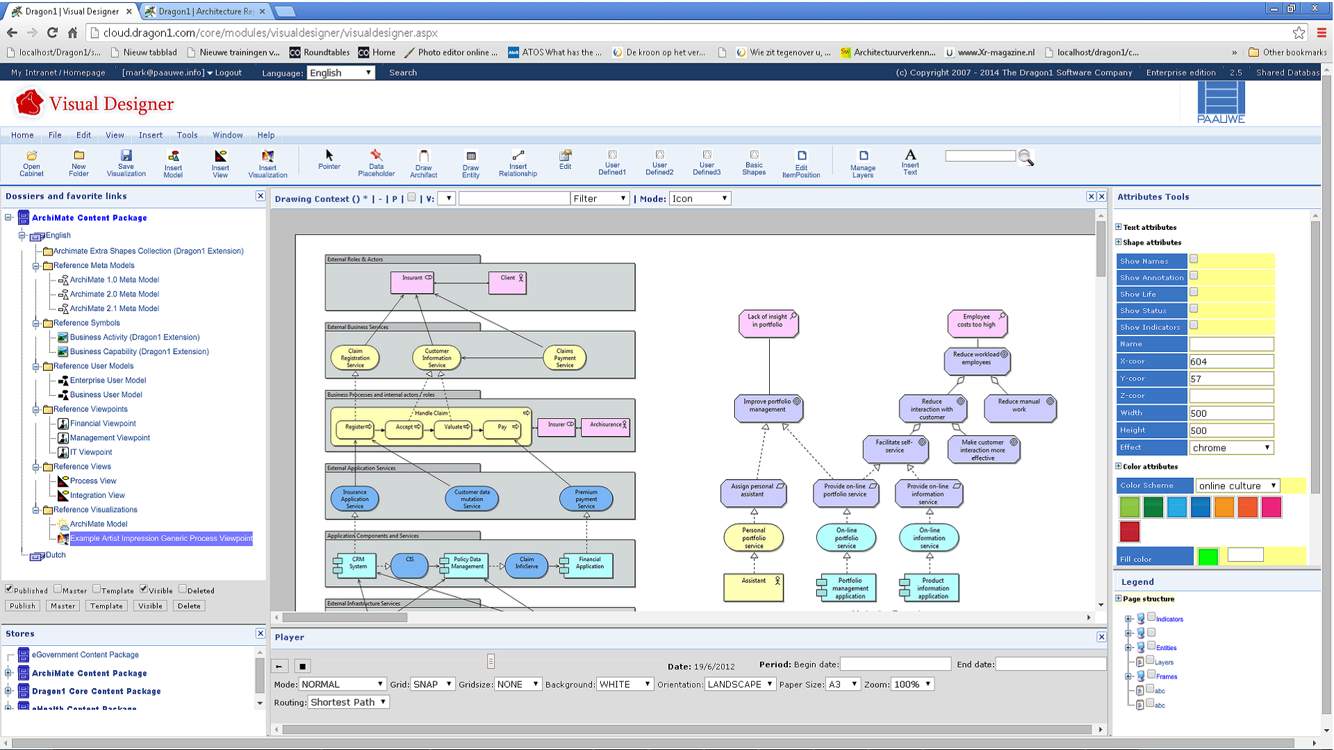1334x750 pixels.
Task: Open the Mode dropdown selector
Action: [700, 199]
